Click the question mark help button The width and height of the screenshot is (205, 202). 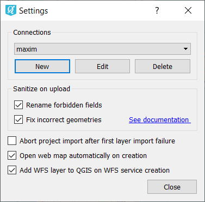157,10
